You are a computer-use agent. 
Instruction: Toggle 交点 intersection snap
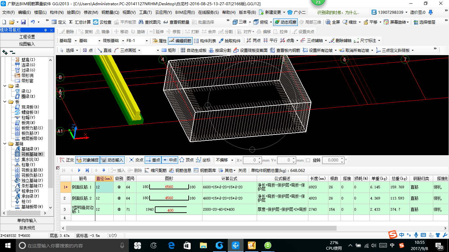pyautogui.click(x=136, y=160)
